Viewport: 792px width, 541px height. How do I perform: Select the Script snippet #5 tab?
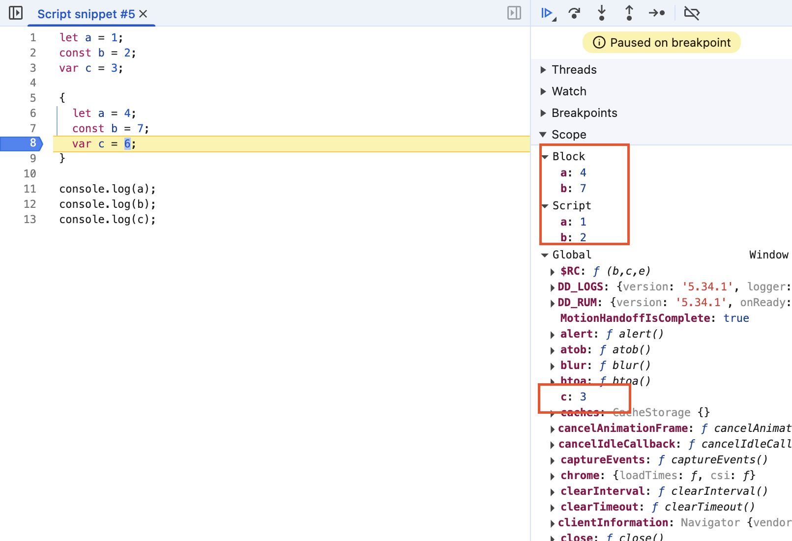(x=86, y=14)
